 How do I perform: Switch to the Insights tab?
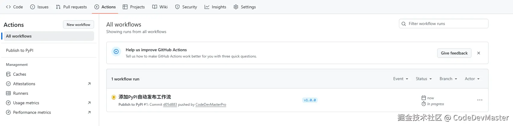click(215, 7)
